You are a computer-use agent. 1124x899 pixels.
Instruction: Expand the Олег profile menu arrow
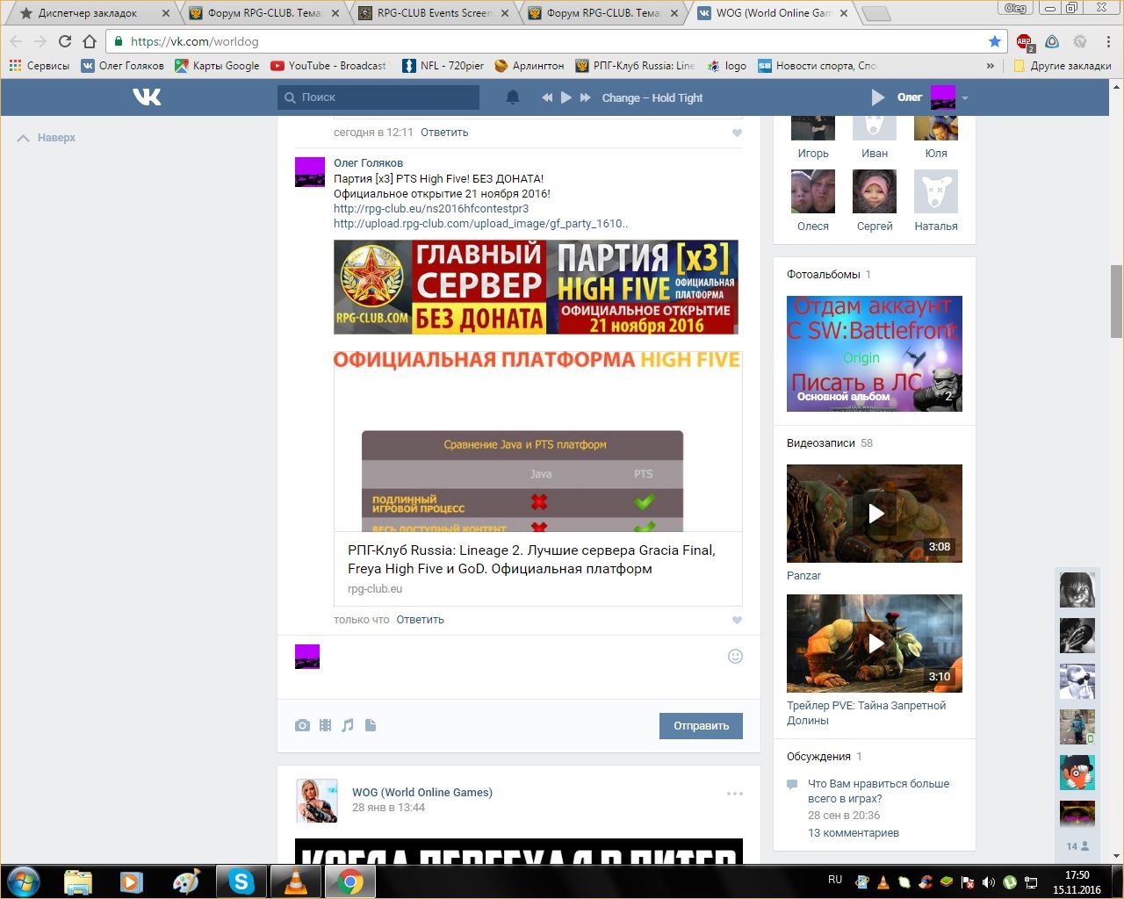[x=964, y=97]
